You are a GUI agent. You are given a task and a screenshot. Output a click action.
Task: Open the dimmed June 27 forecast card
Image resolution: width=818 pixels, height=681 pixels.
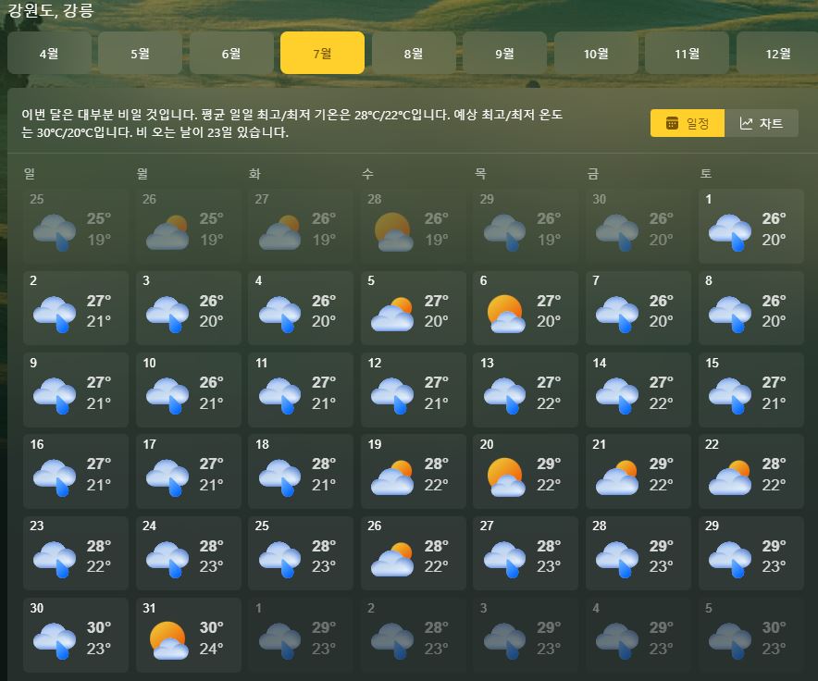[x=301, y=226]
